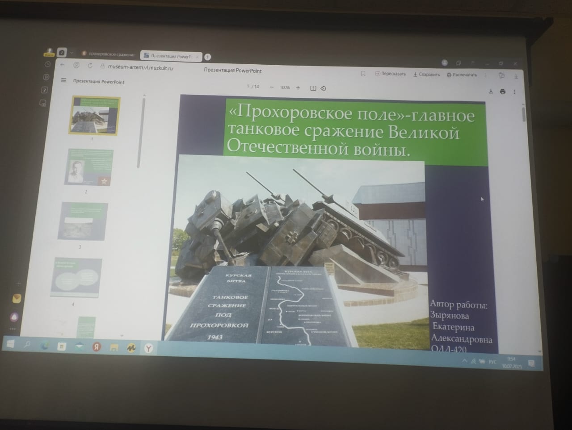
Task: Open the Yandex Browser main menu icon
Action: click(472, 63)
